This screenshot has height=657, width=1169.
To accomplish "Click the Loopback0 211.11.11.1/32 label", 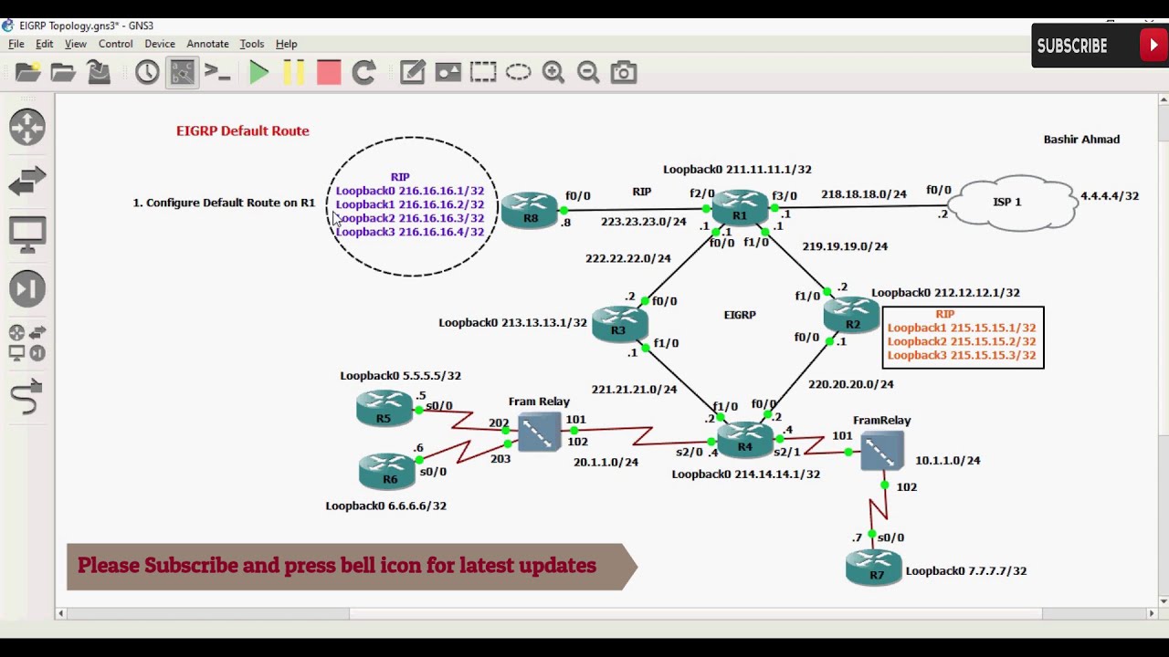I will click(737, 169).
